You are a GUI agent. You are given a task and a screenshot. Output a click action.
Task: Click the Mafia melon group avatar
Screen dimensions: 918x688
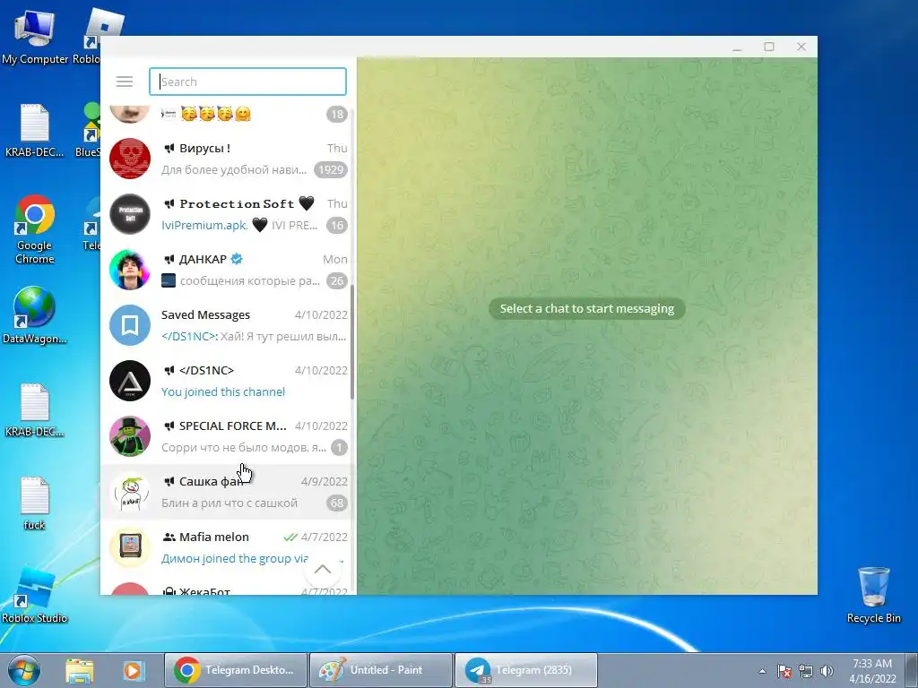(x=130, y=547)
